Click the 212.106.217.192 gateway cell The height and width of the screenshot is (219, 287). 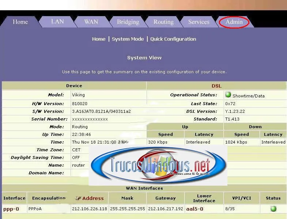(x=166, y=209)
